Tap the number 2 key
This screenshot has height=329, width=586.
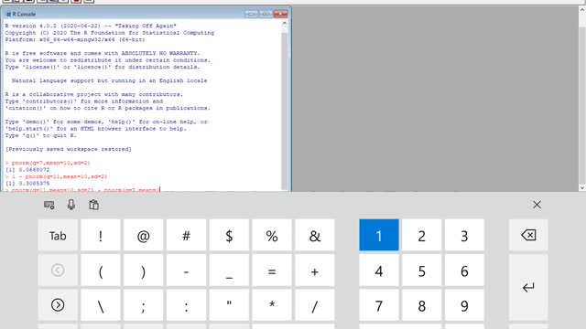pyautogui.click(x=421, y=236)
